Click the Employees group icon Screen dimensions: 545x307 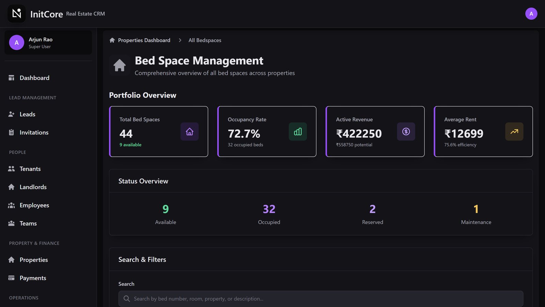coord(11,205)
